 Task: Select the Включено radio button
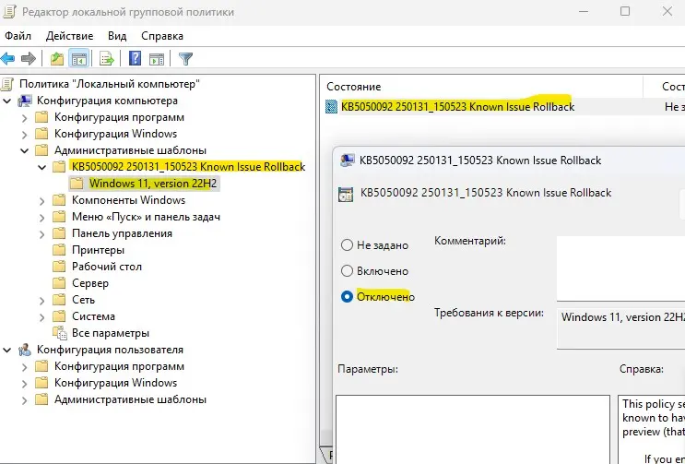(347, 271)
